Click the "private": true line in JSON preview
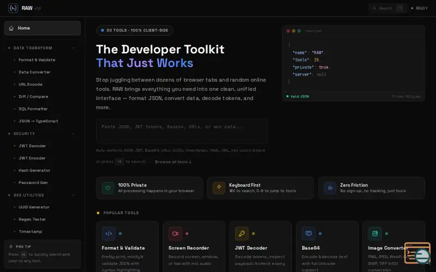 click(311, 67)
